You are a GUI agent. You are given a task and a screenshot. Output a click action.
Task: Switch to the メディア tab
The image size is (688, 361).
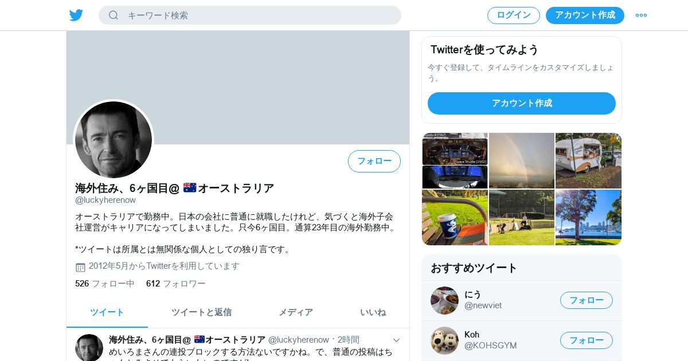click(296, 312)
